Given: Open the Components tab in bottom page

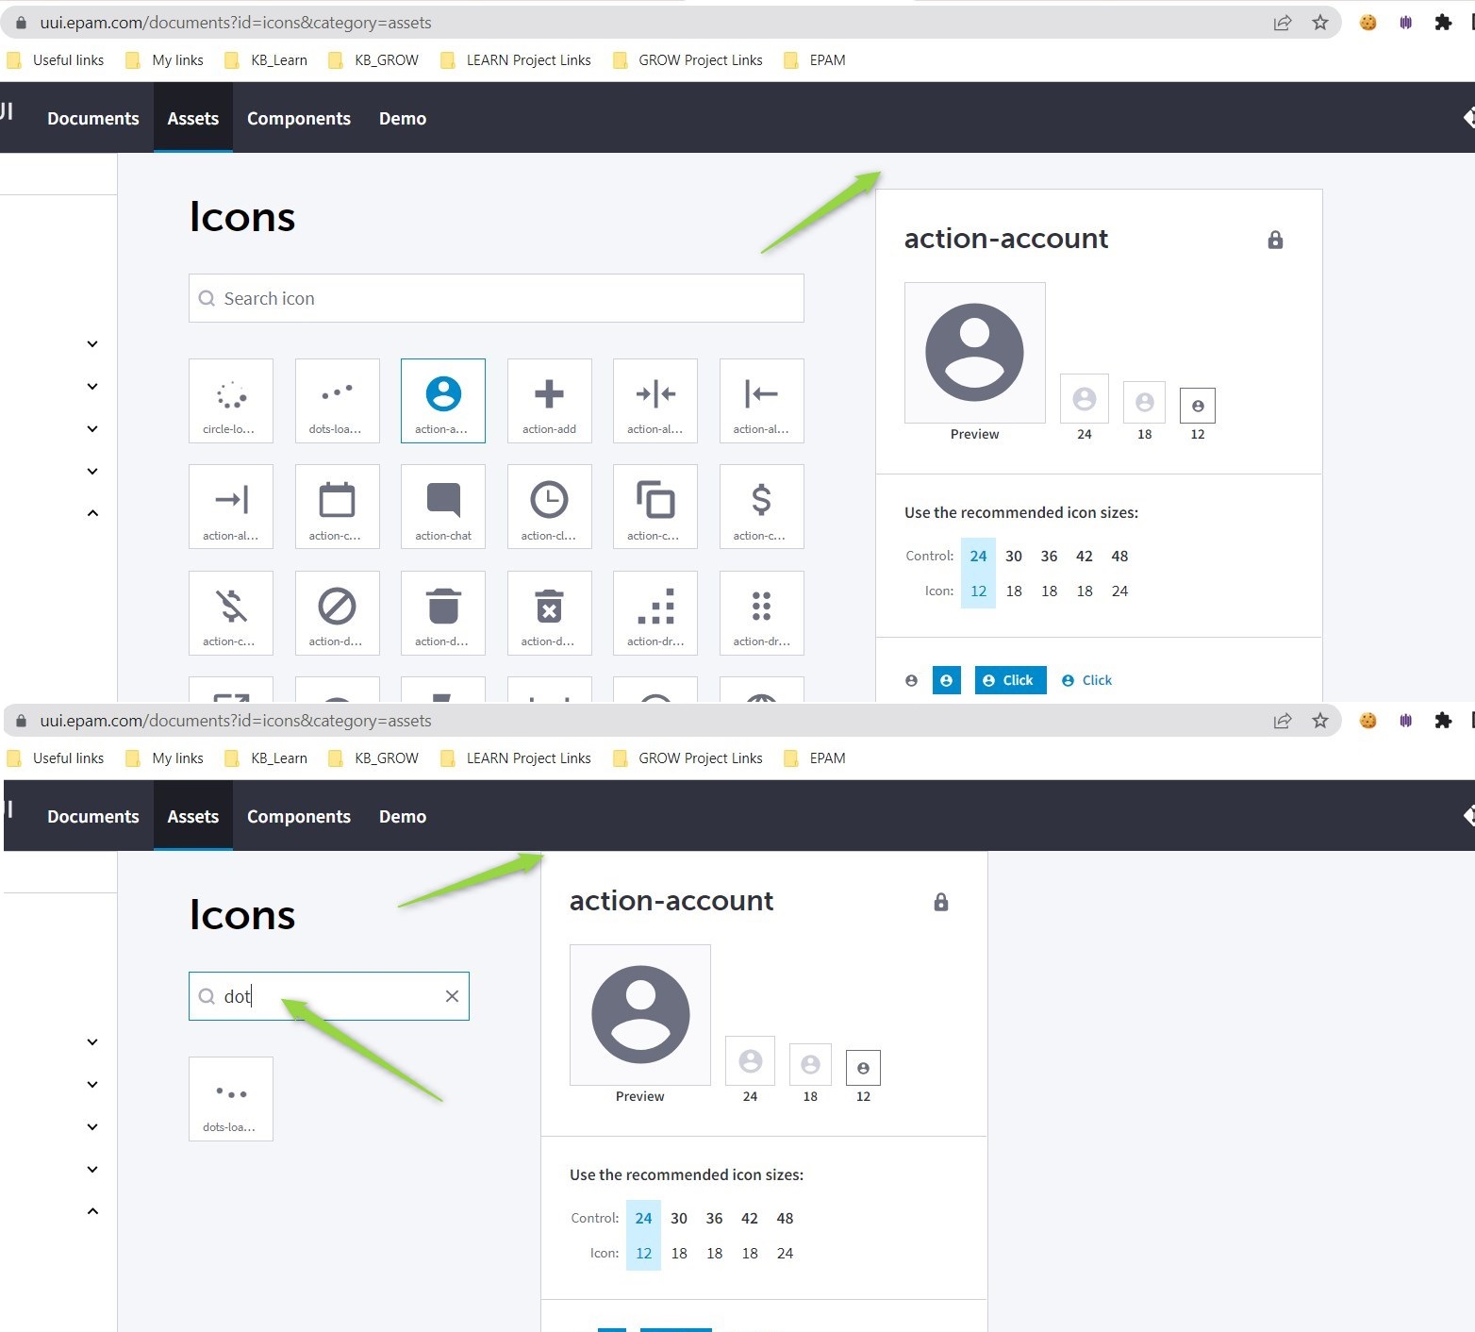Looking at the screenshot, I should [299, 816].
